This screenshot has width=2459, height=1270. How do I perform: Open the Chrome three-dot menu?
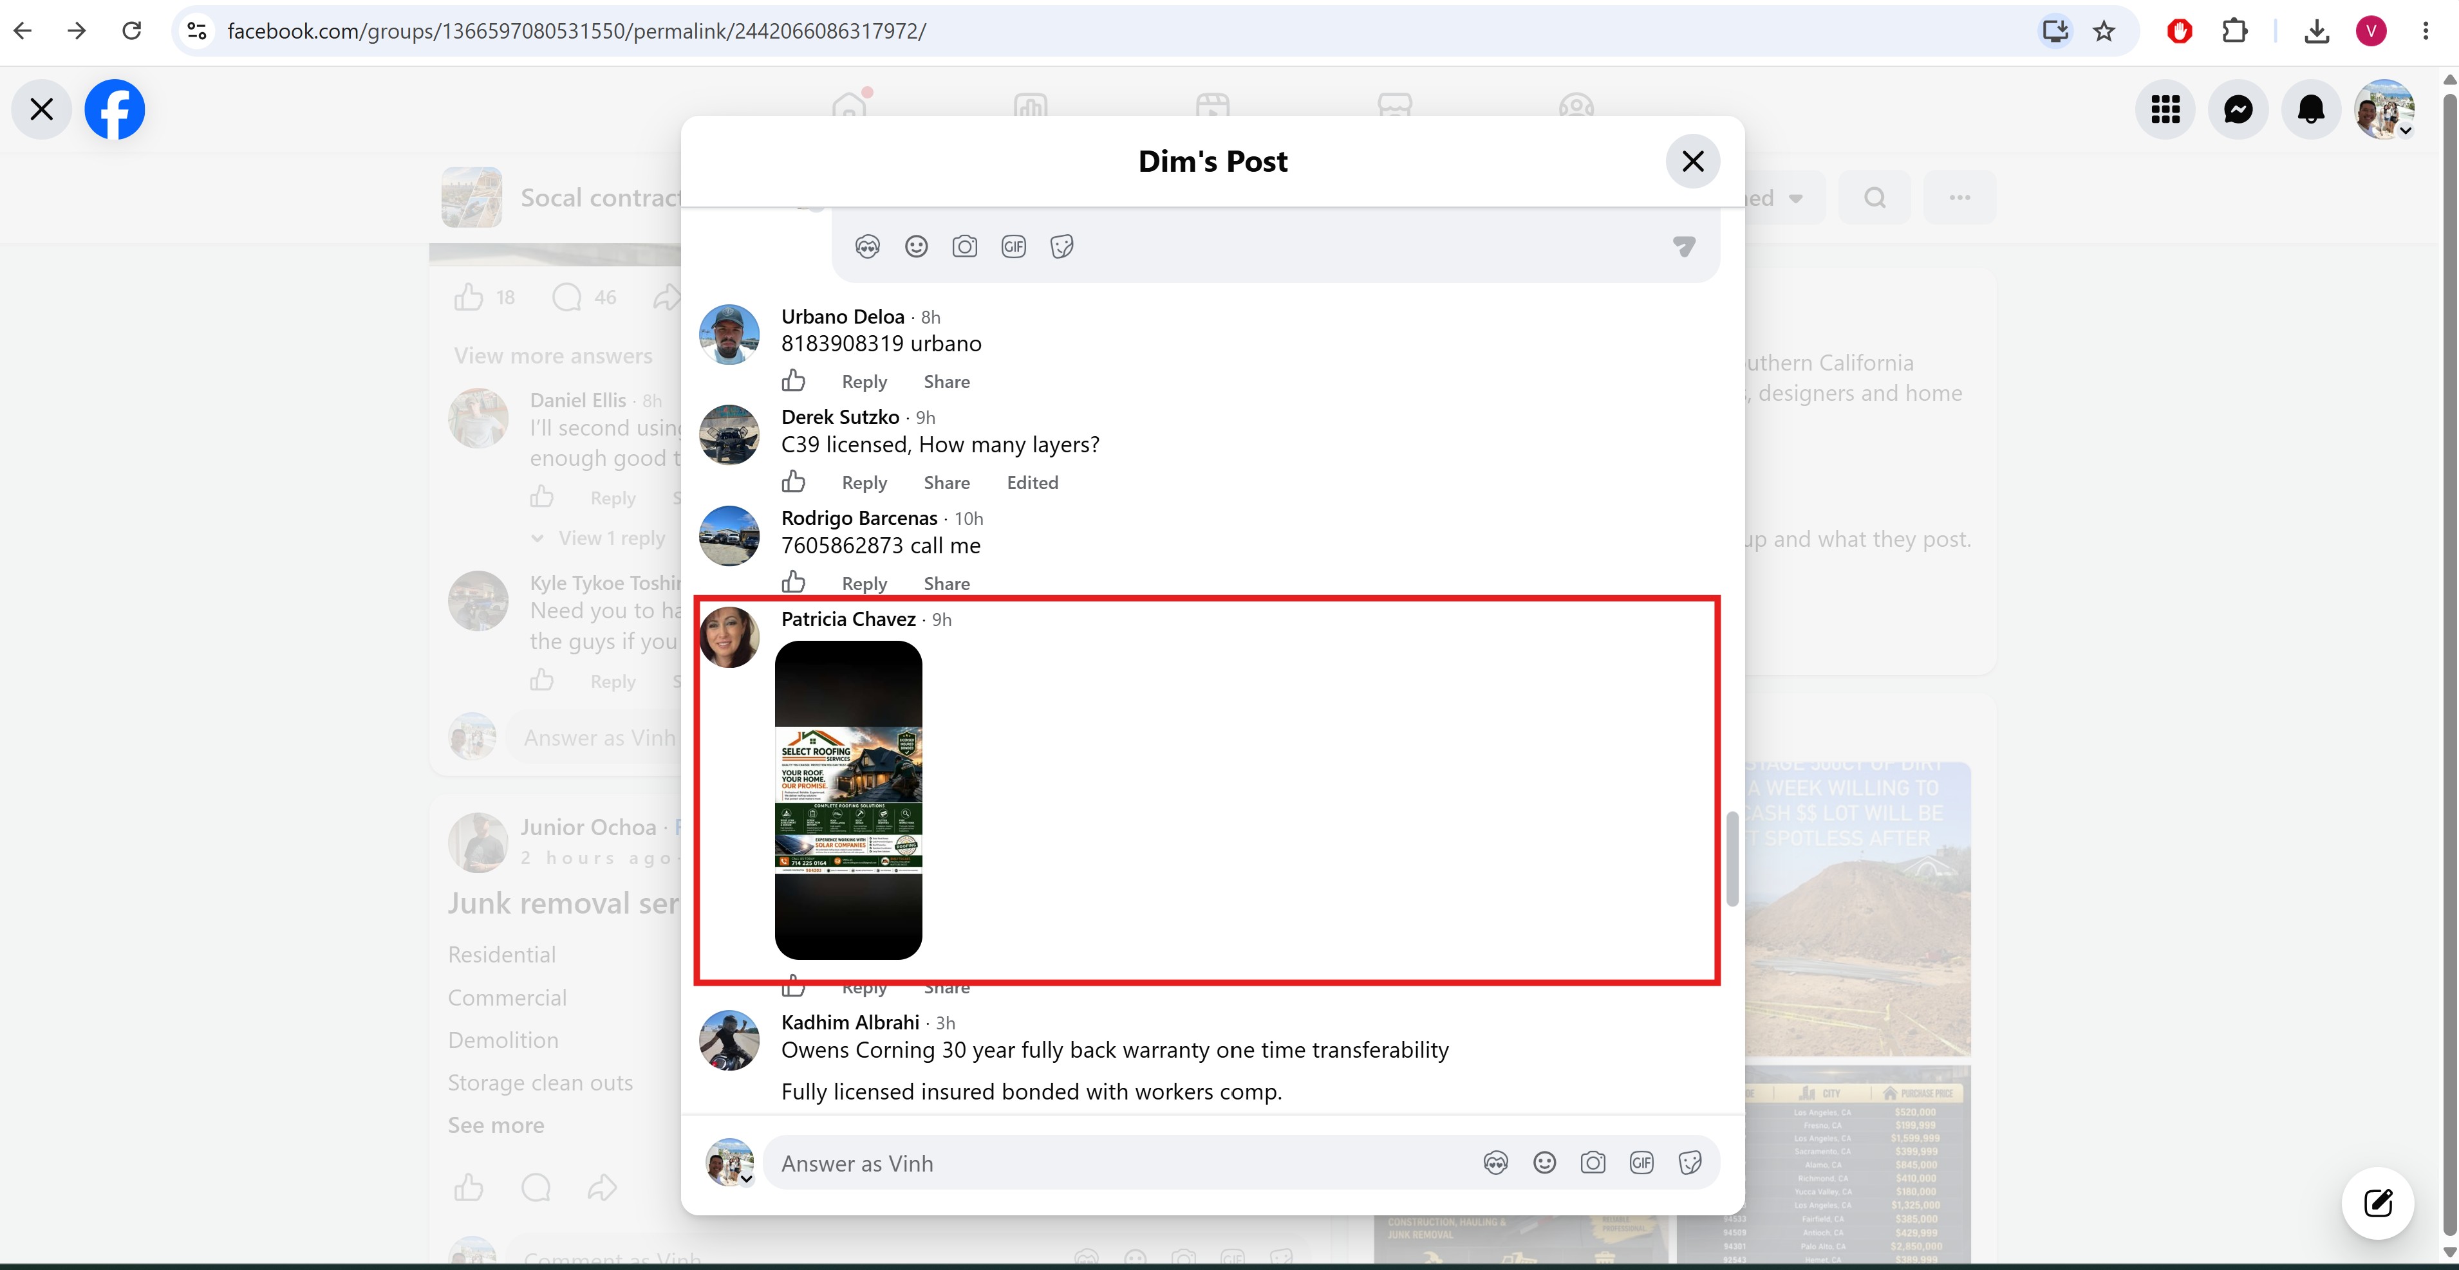coord(2425,32)
